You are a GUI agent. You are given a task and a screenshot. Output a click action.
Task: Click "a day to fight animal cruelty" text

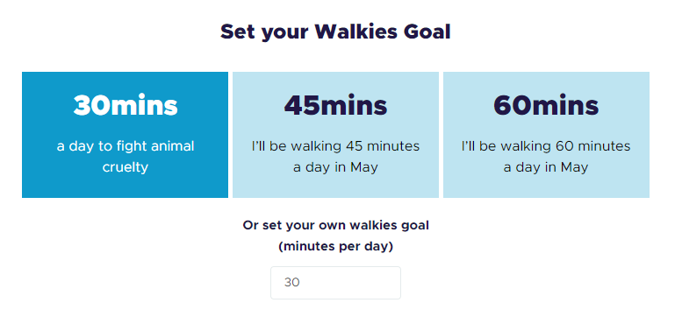pos(126,157)
